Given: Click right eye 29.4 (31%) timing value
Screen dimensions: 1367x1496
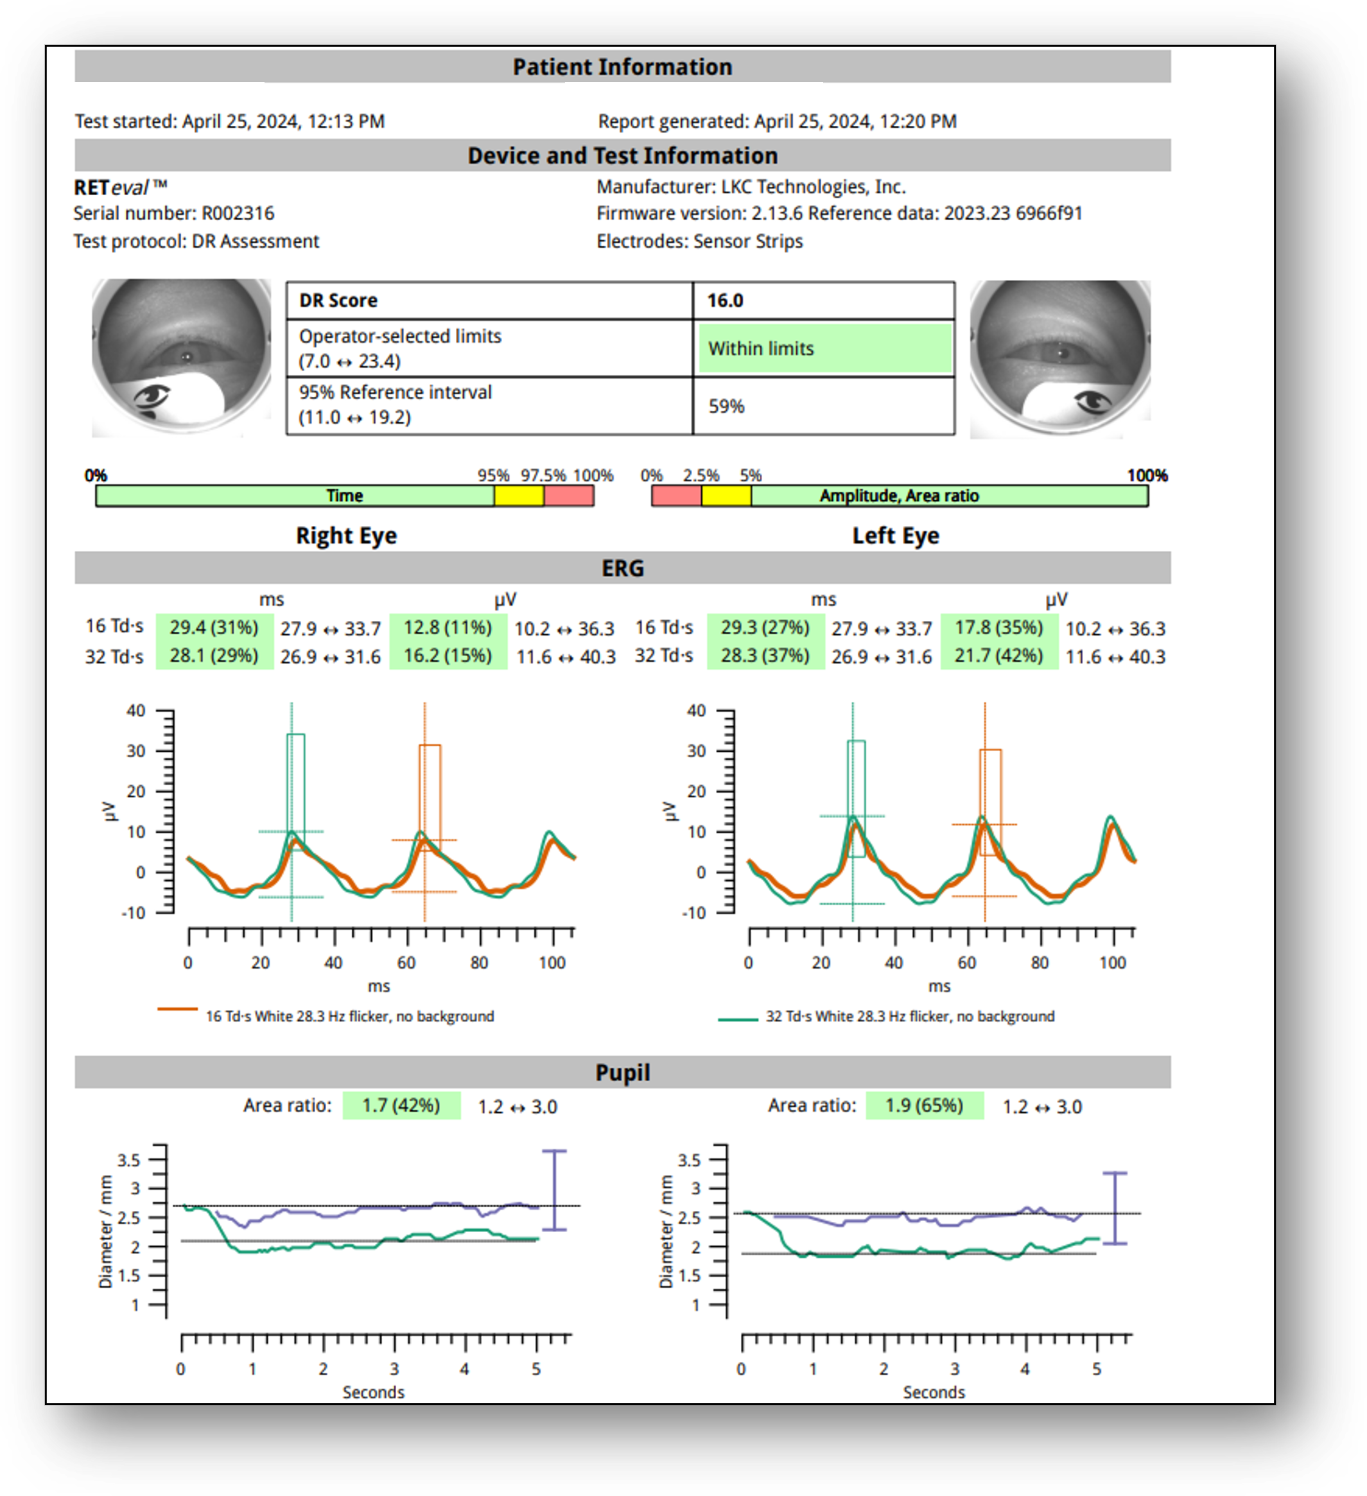Looking at the screenshot, I should click(x=214, y=628).
